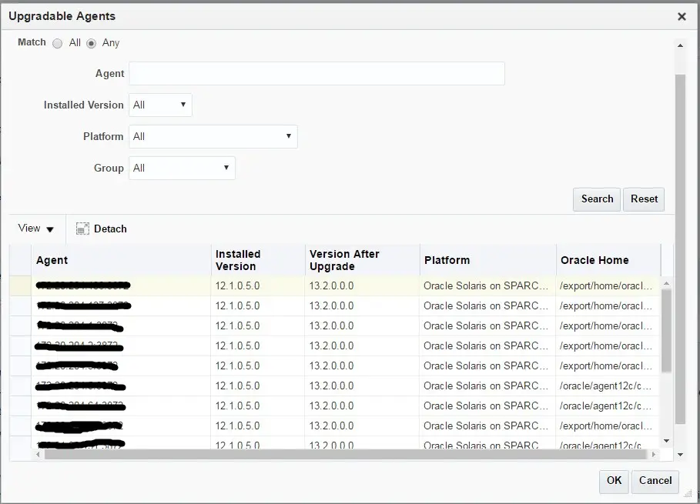
Task: Click the Agent search text field
Action: [x=317, y=74]
